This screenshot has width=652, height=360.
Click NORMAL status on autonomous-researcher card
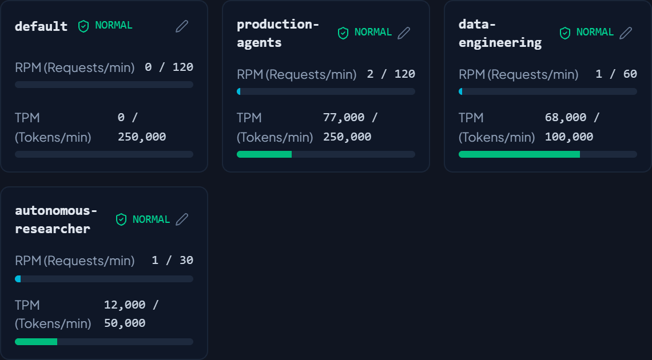point(151,219)
